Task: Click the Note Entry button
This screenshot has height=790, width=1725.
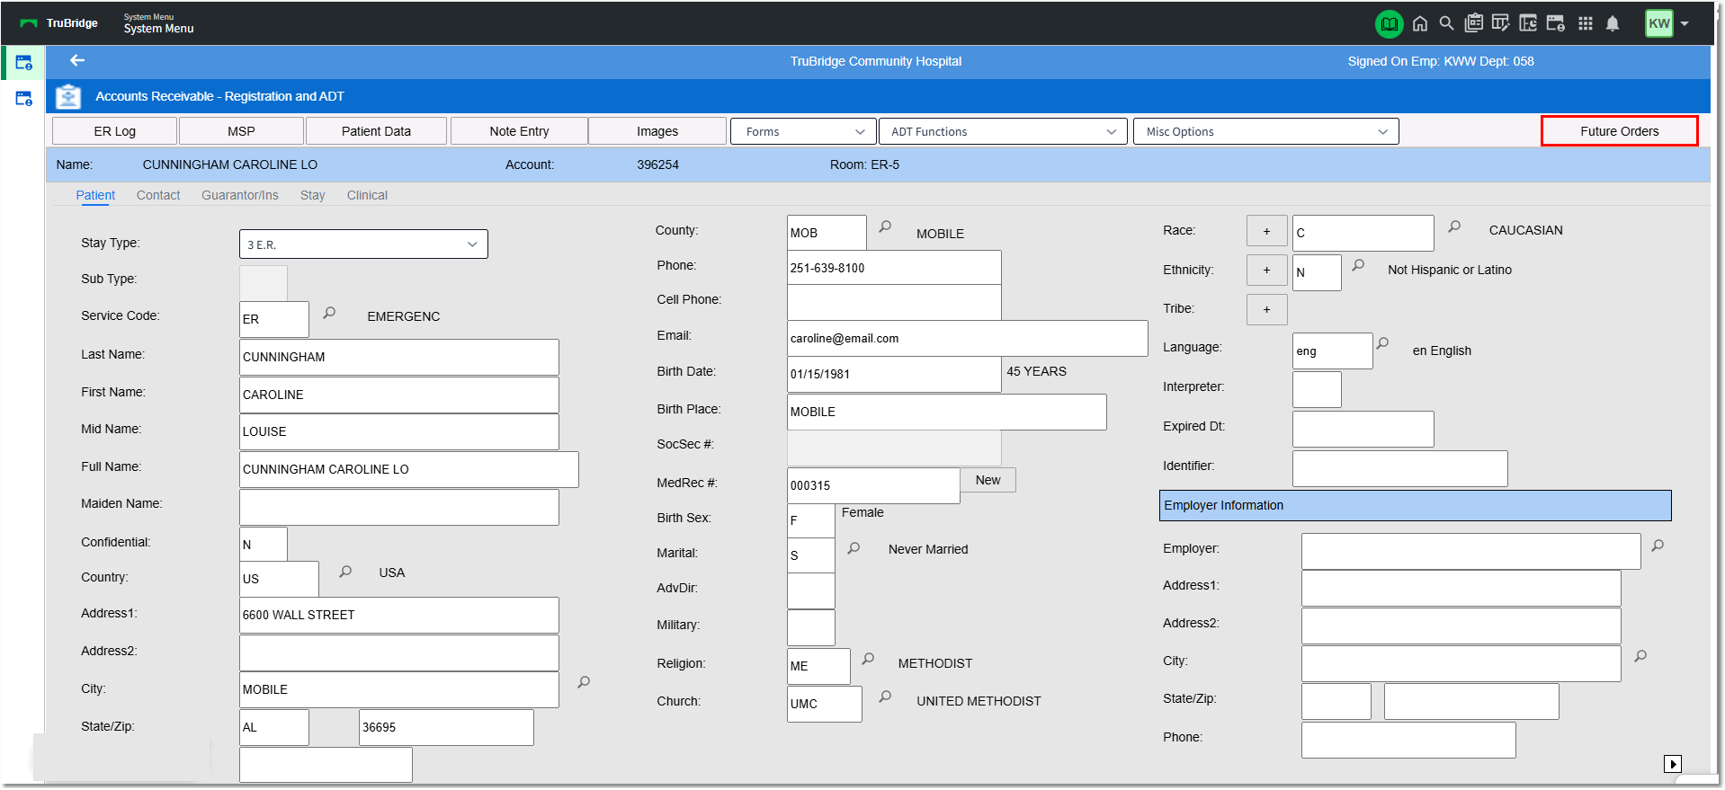Action: (519, 131)
